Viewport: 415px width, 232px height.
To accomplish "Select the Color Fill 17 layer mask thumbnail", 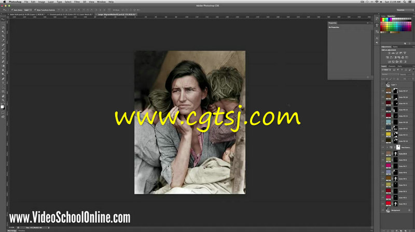I will [x=395, y=91].
